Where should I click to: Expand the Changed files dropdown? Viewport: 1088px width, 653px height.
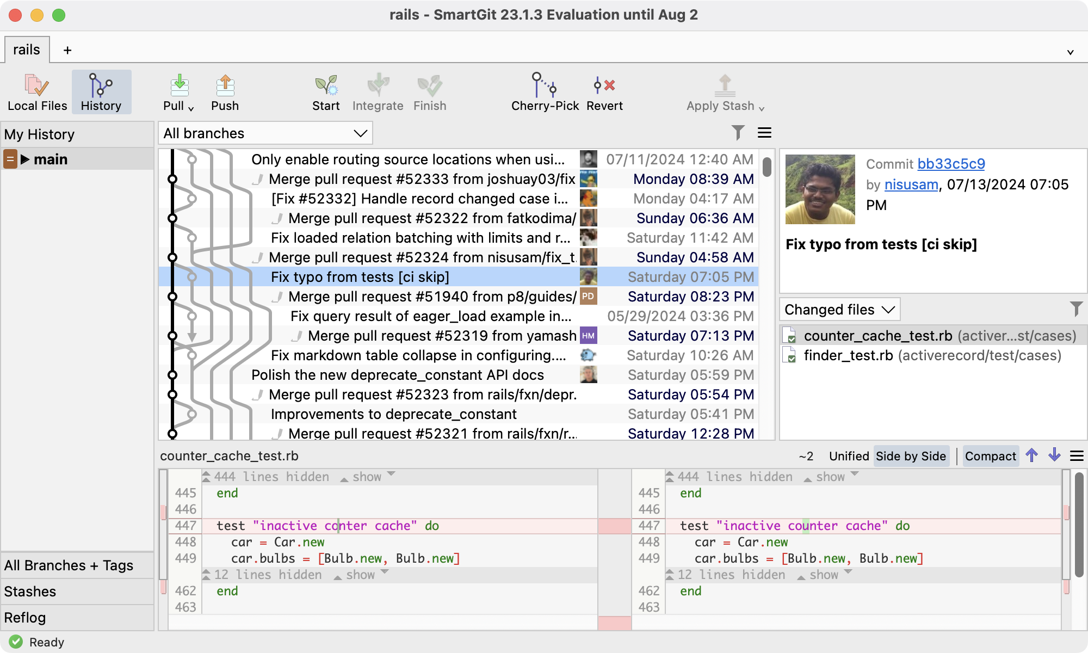coord(839,310)
